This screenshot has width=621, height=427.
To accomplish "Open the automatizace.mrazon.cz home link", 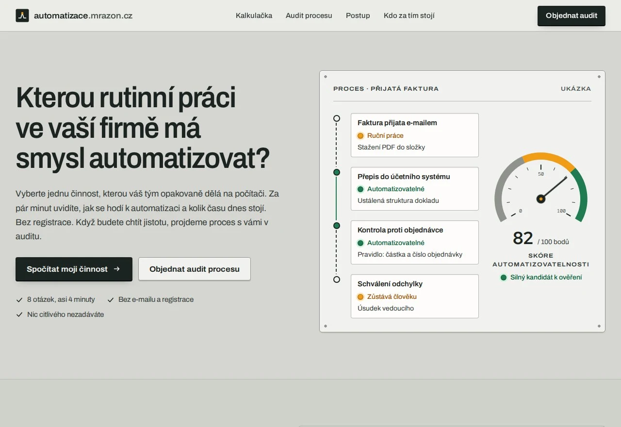I will pyautogui.click(x=74, y=16).
